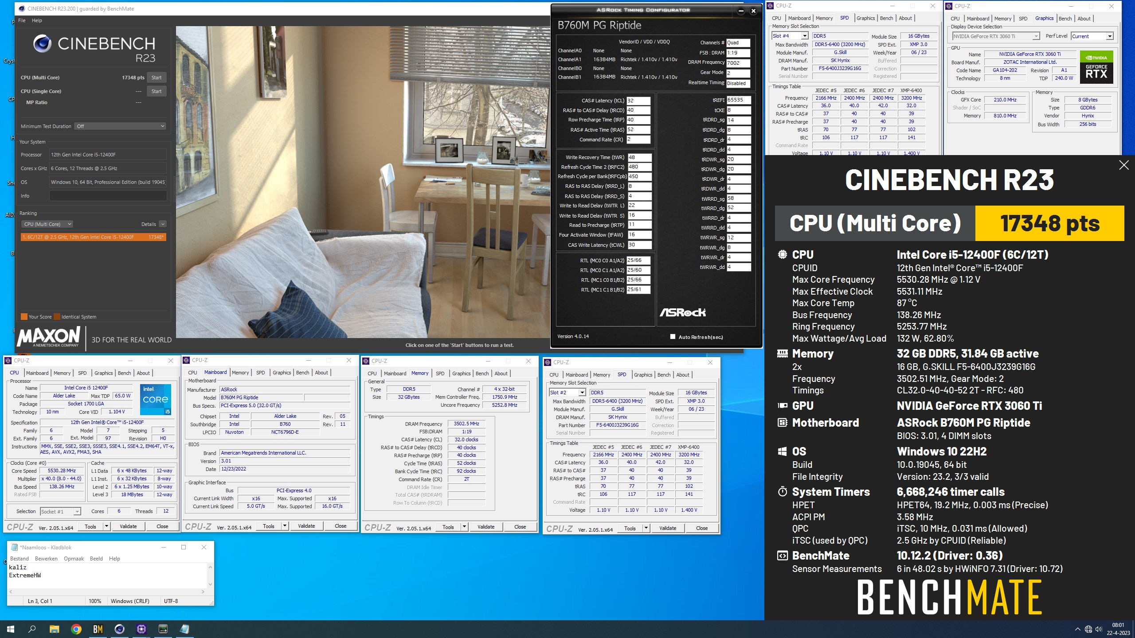The image size is (1135, 638).
Task: Click the CPU icon in BenchMate panel
Action: click(x=783, y=254)
